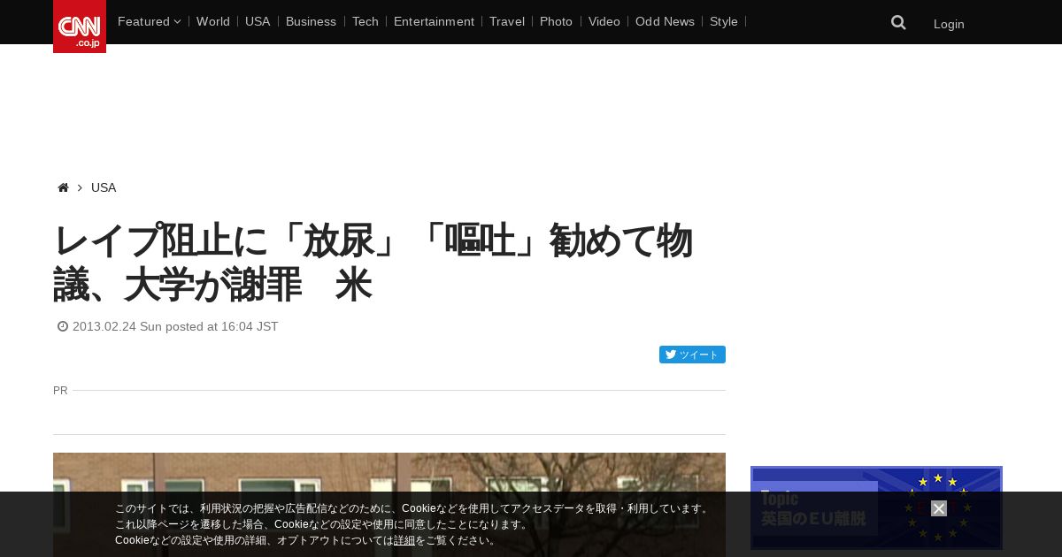Select the Style menu item

pyautogui.click(x=724, y=21)
